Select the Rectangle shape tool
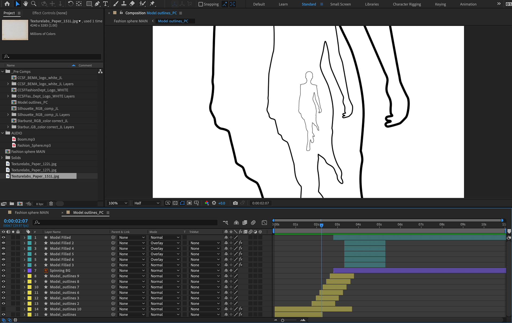 pyautogui.click(x=89, y=4)
